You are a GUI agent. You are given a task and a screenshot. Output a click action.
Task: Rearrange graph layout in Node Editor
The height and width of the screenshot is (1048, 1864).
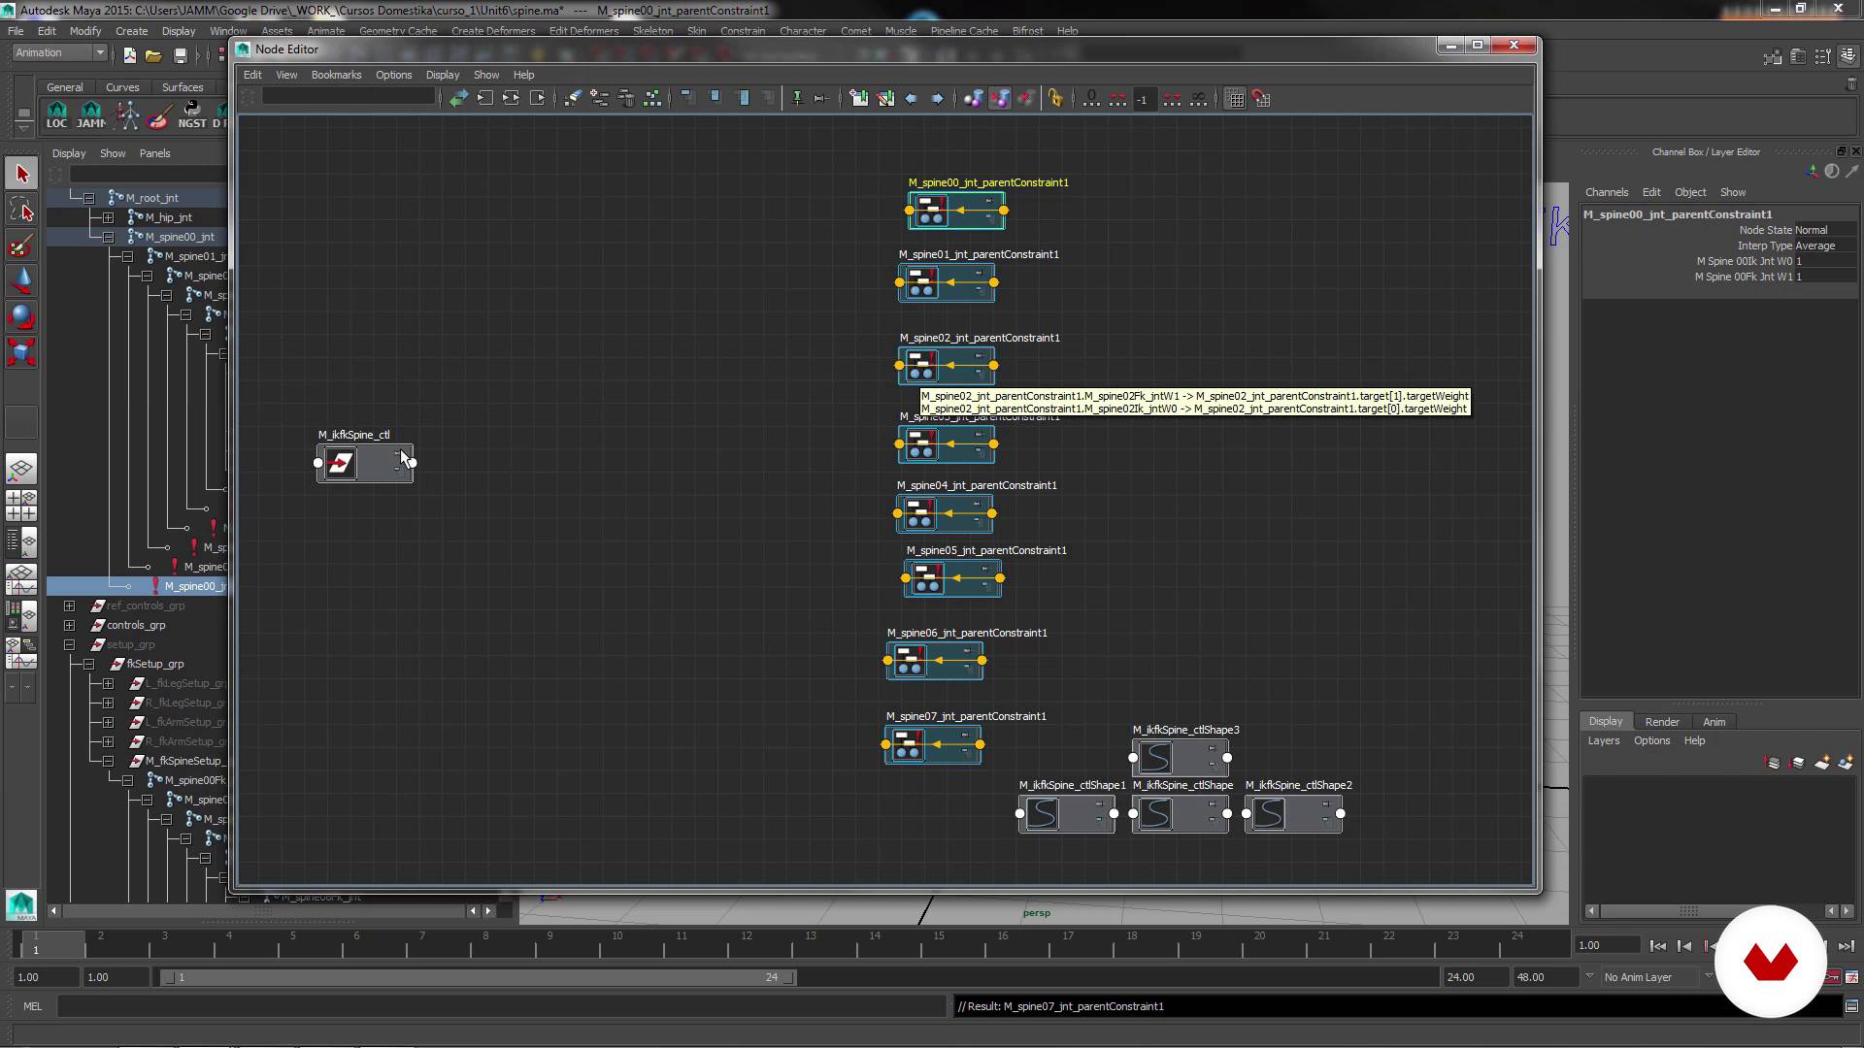[x=652, y=98]
